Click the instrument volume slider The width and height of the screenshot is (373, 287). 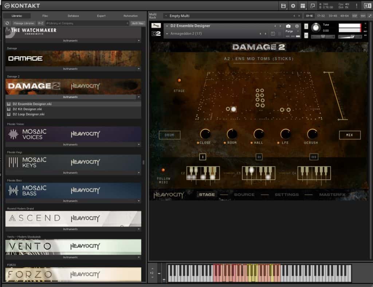coord(350,37)
